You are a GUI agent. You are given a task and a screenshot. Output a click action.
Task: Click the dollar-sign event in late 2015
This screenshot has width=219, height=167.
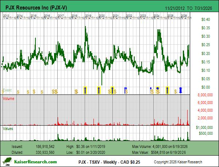42,92
